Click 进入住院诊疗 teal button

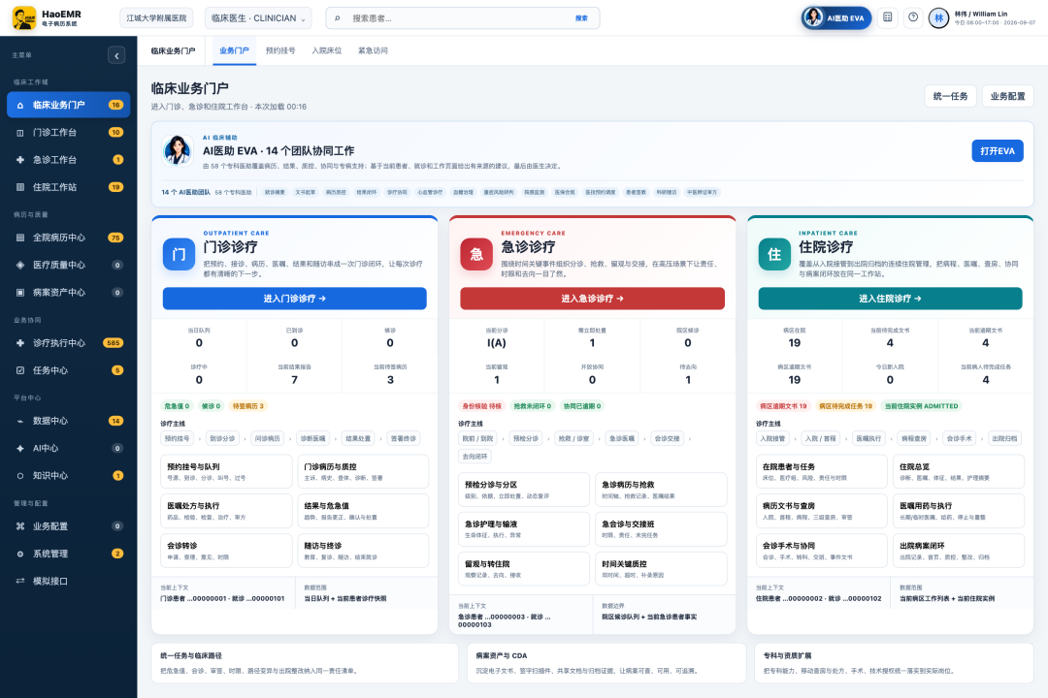(x=890, y=299)
